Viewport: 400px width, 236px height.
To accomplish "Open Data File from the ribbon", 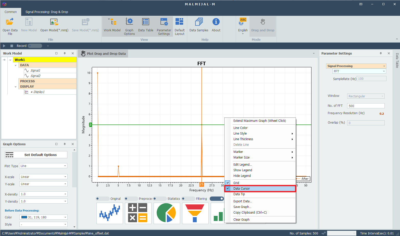I will tap(10, 26).
